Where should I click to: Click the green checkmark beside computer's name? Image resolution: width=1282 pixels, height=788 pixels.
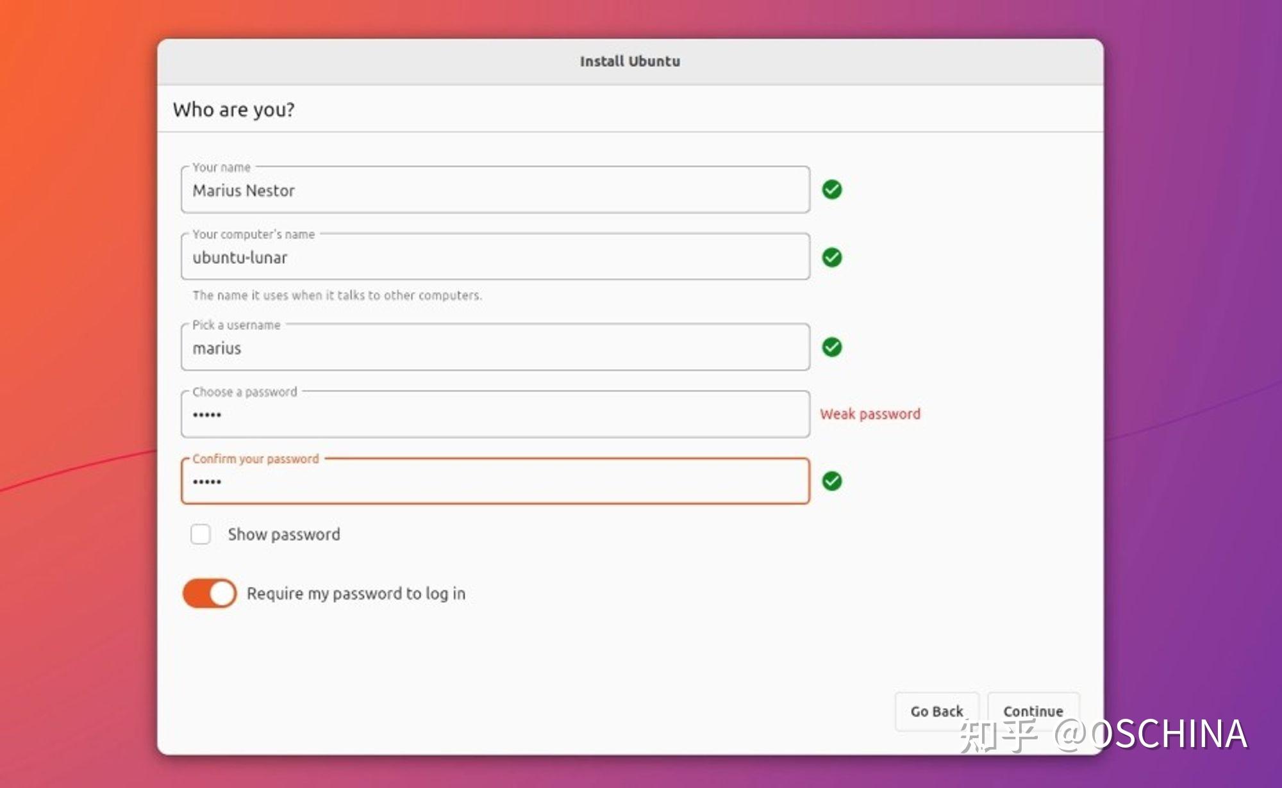[832, 258]
